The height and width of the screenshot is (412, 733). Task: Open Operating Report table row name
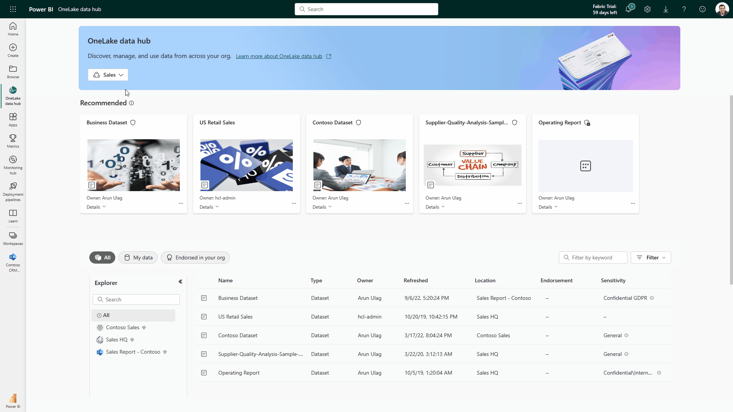(239, 373)
